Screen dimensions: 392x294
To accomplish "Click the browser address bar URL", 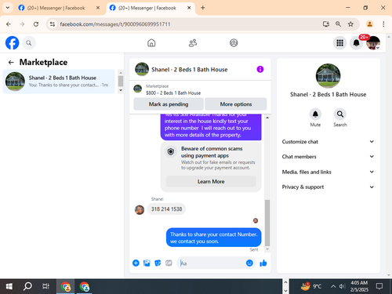I will (x=115, y=24).
